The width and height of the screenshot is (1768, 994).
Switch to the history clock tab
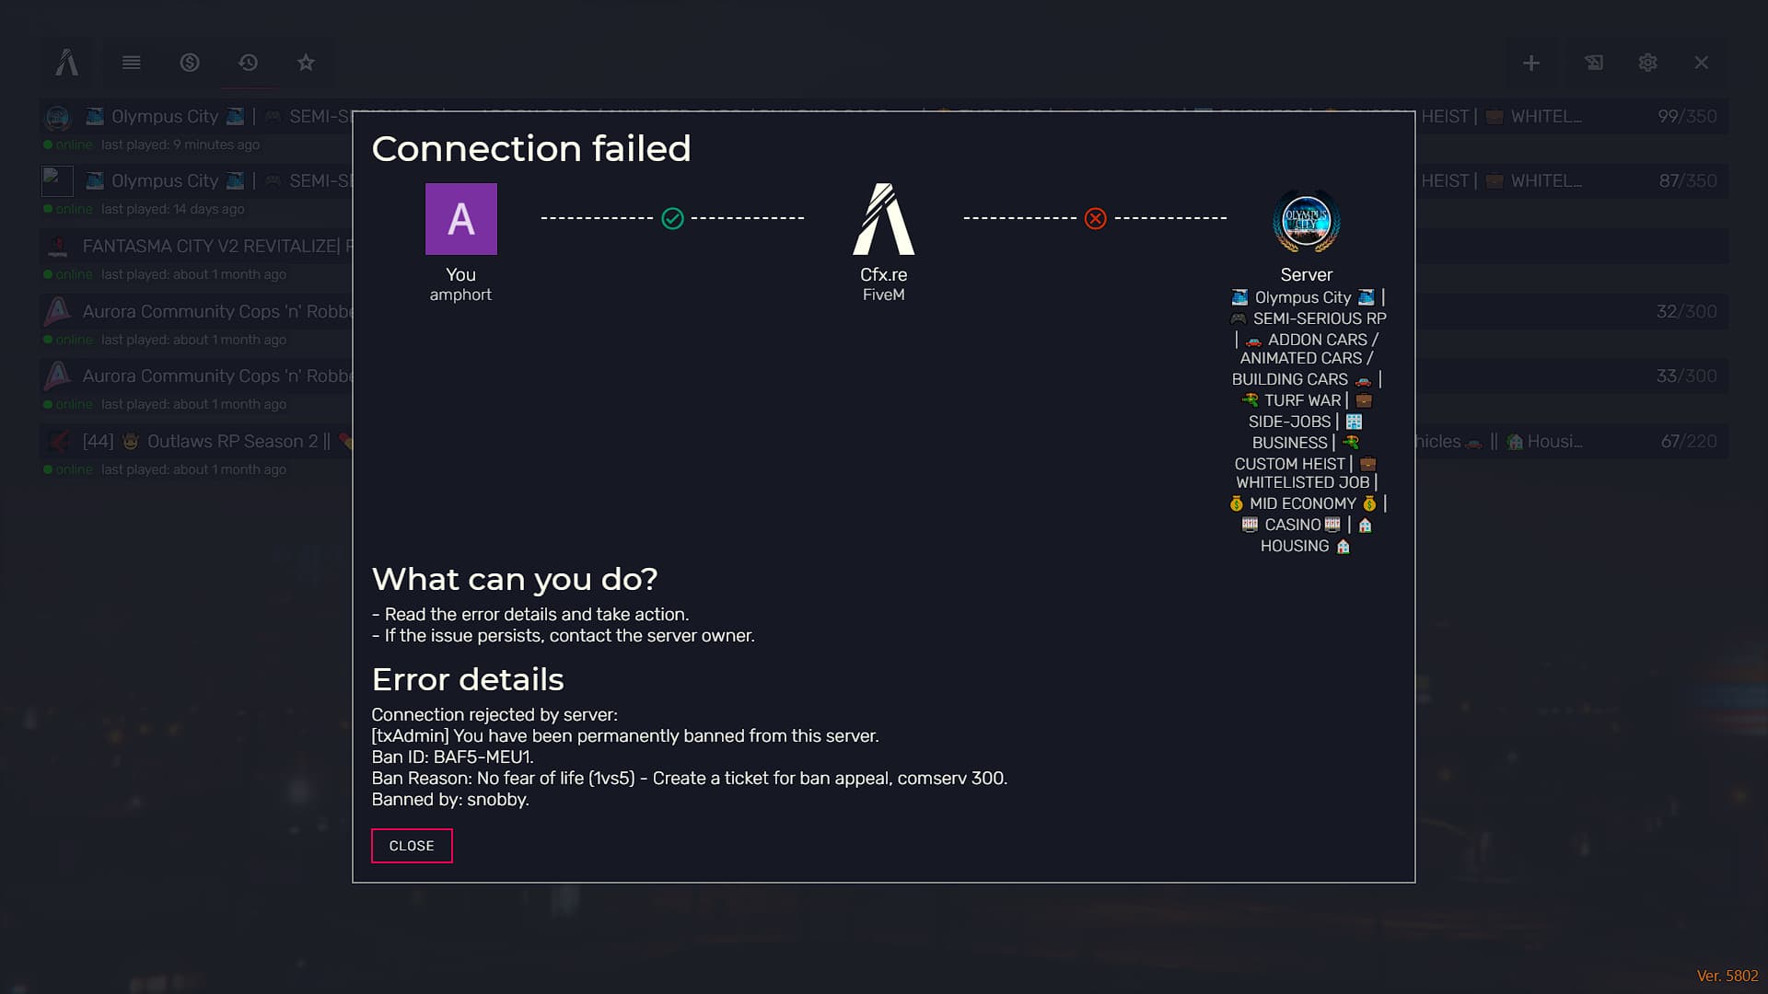[248, 63]
